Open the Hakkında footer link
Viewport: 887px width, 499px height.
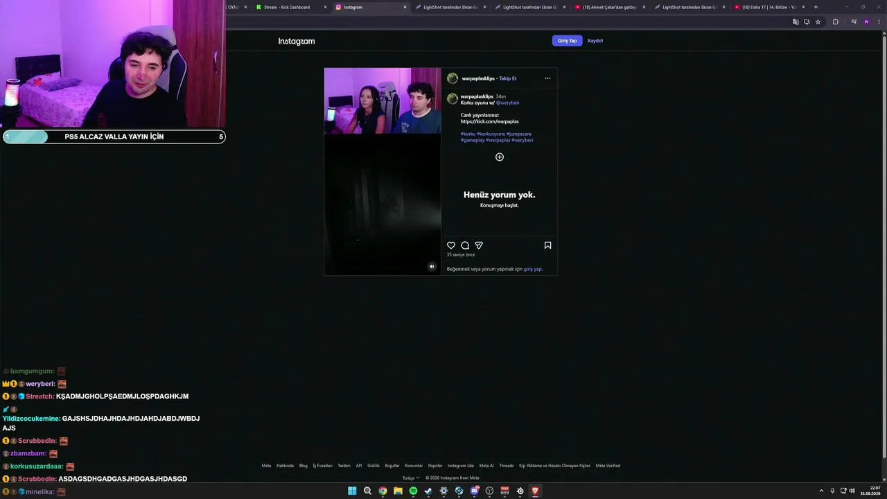(286, 466)
